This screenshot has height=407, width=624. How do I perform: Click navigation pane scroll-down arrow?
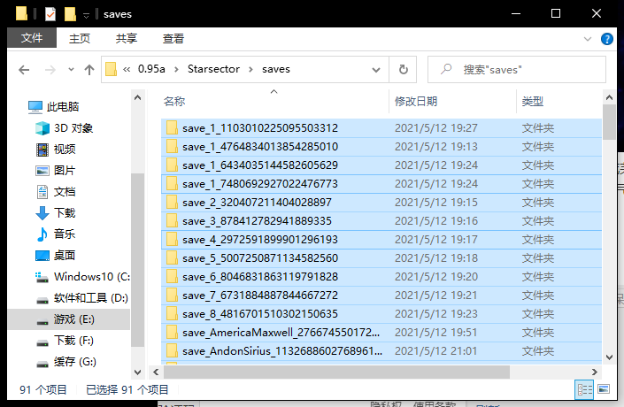[138, 372]
